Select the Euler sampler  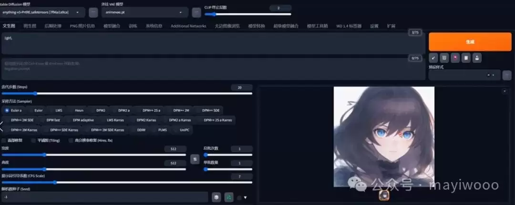[x=36, y=110]
